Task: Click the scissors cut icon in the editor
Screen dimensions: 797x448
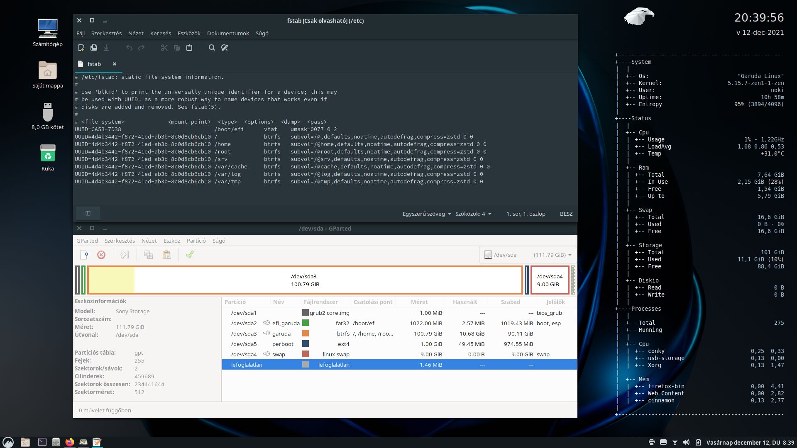Action: click(x=164, y=48)
